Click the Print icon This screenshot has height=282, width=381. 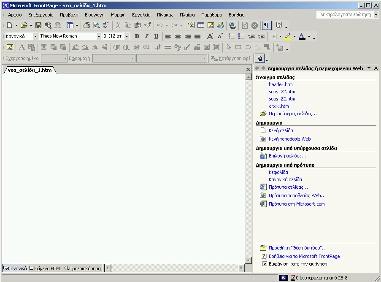87,25
